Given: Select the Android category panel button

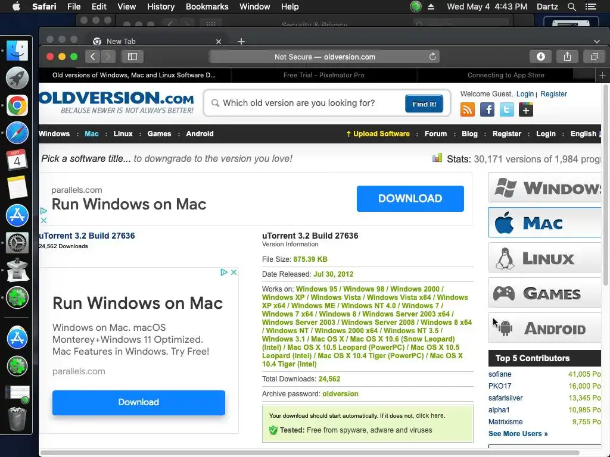Looking at the screenshot, I should tap(544, 328).
